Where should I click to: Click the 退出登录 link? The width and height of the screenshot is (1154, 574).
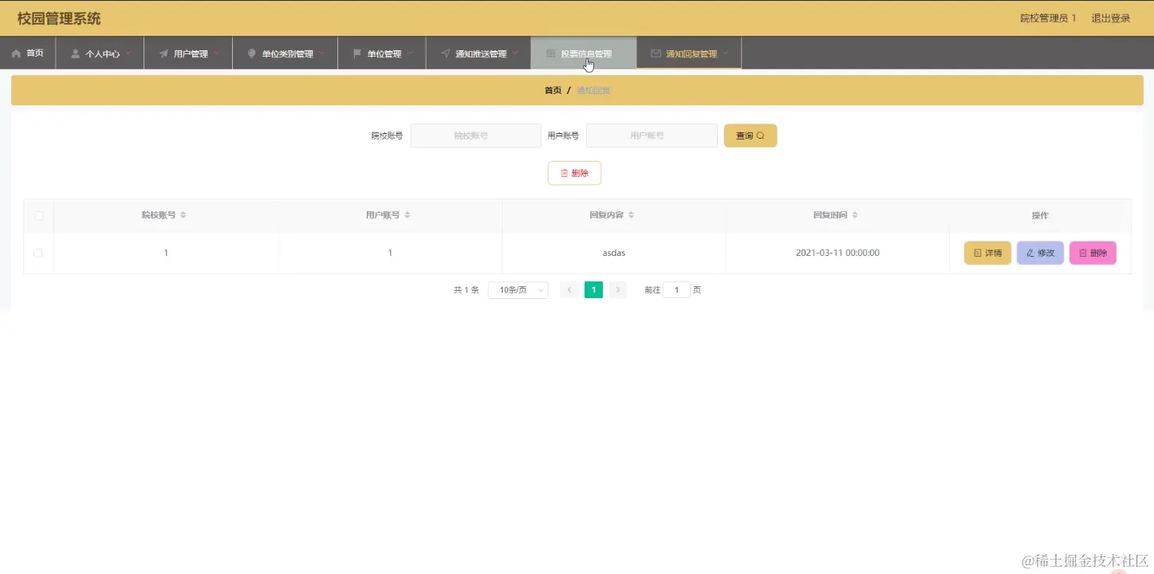[x=1111, y=18]
